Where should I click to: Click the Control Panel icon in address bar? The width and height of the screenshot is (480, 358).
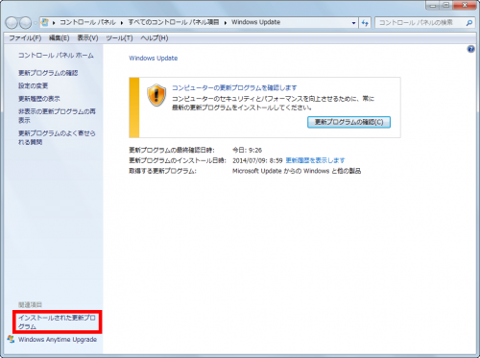pyautogui.click(x=45, y=22)
